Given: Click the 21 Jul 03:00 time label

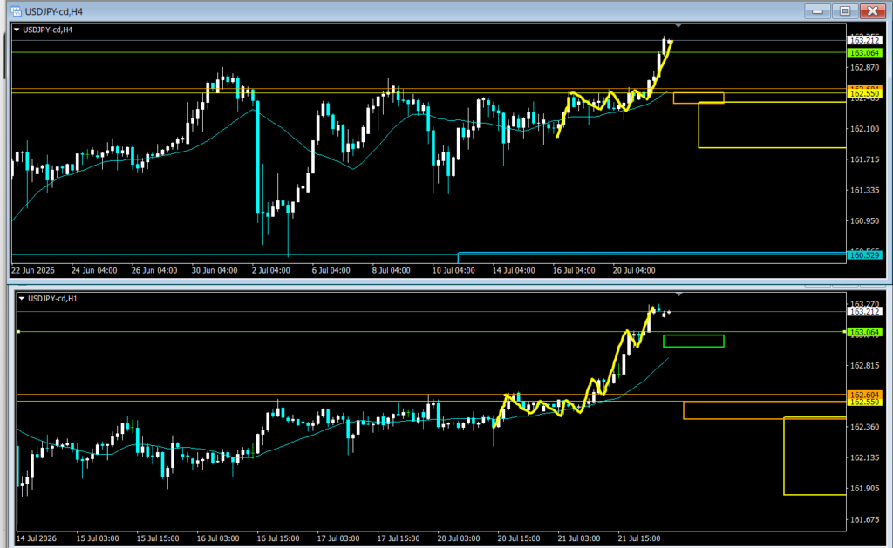Looking at the screenshot, I should coord(579,538).
